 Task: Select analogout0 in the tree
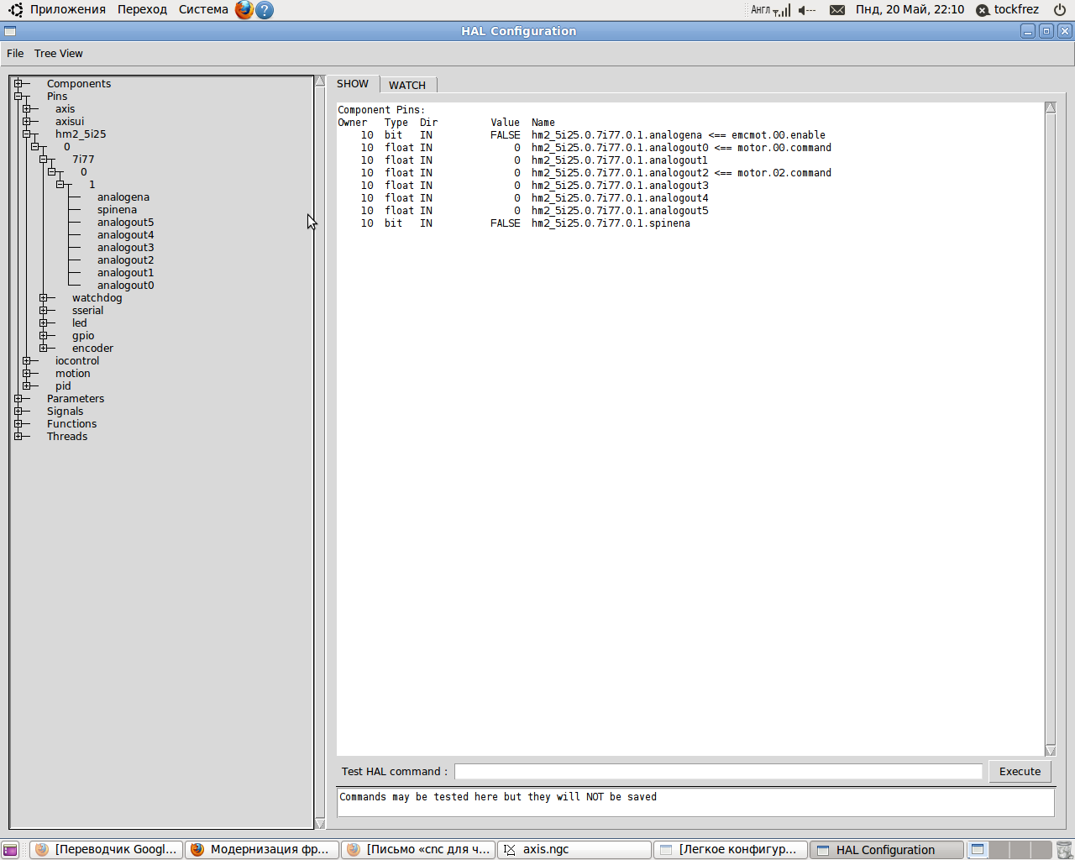pyautogui.click(x=126, y=286)
